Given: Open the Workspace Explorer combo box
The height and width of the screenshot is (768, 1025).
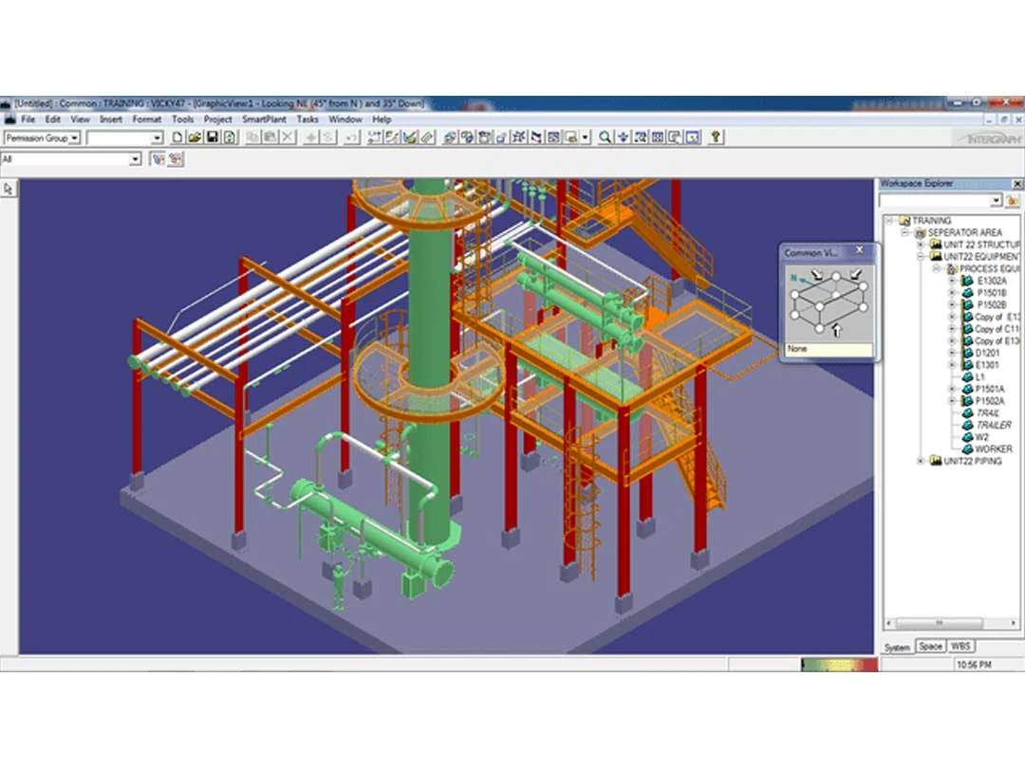Looking at the screenshot, I should (x=996, y=201).
